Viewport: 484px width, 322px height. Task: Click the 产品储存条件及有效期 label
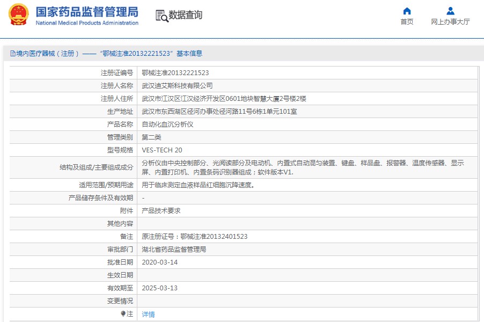click(101, 198)
